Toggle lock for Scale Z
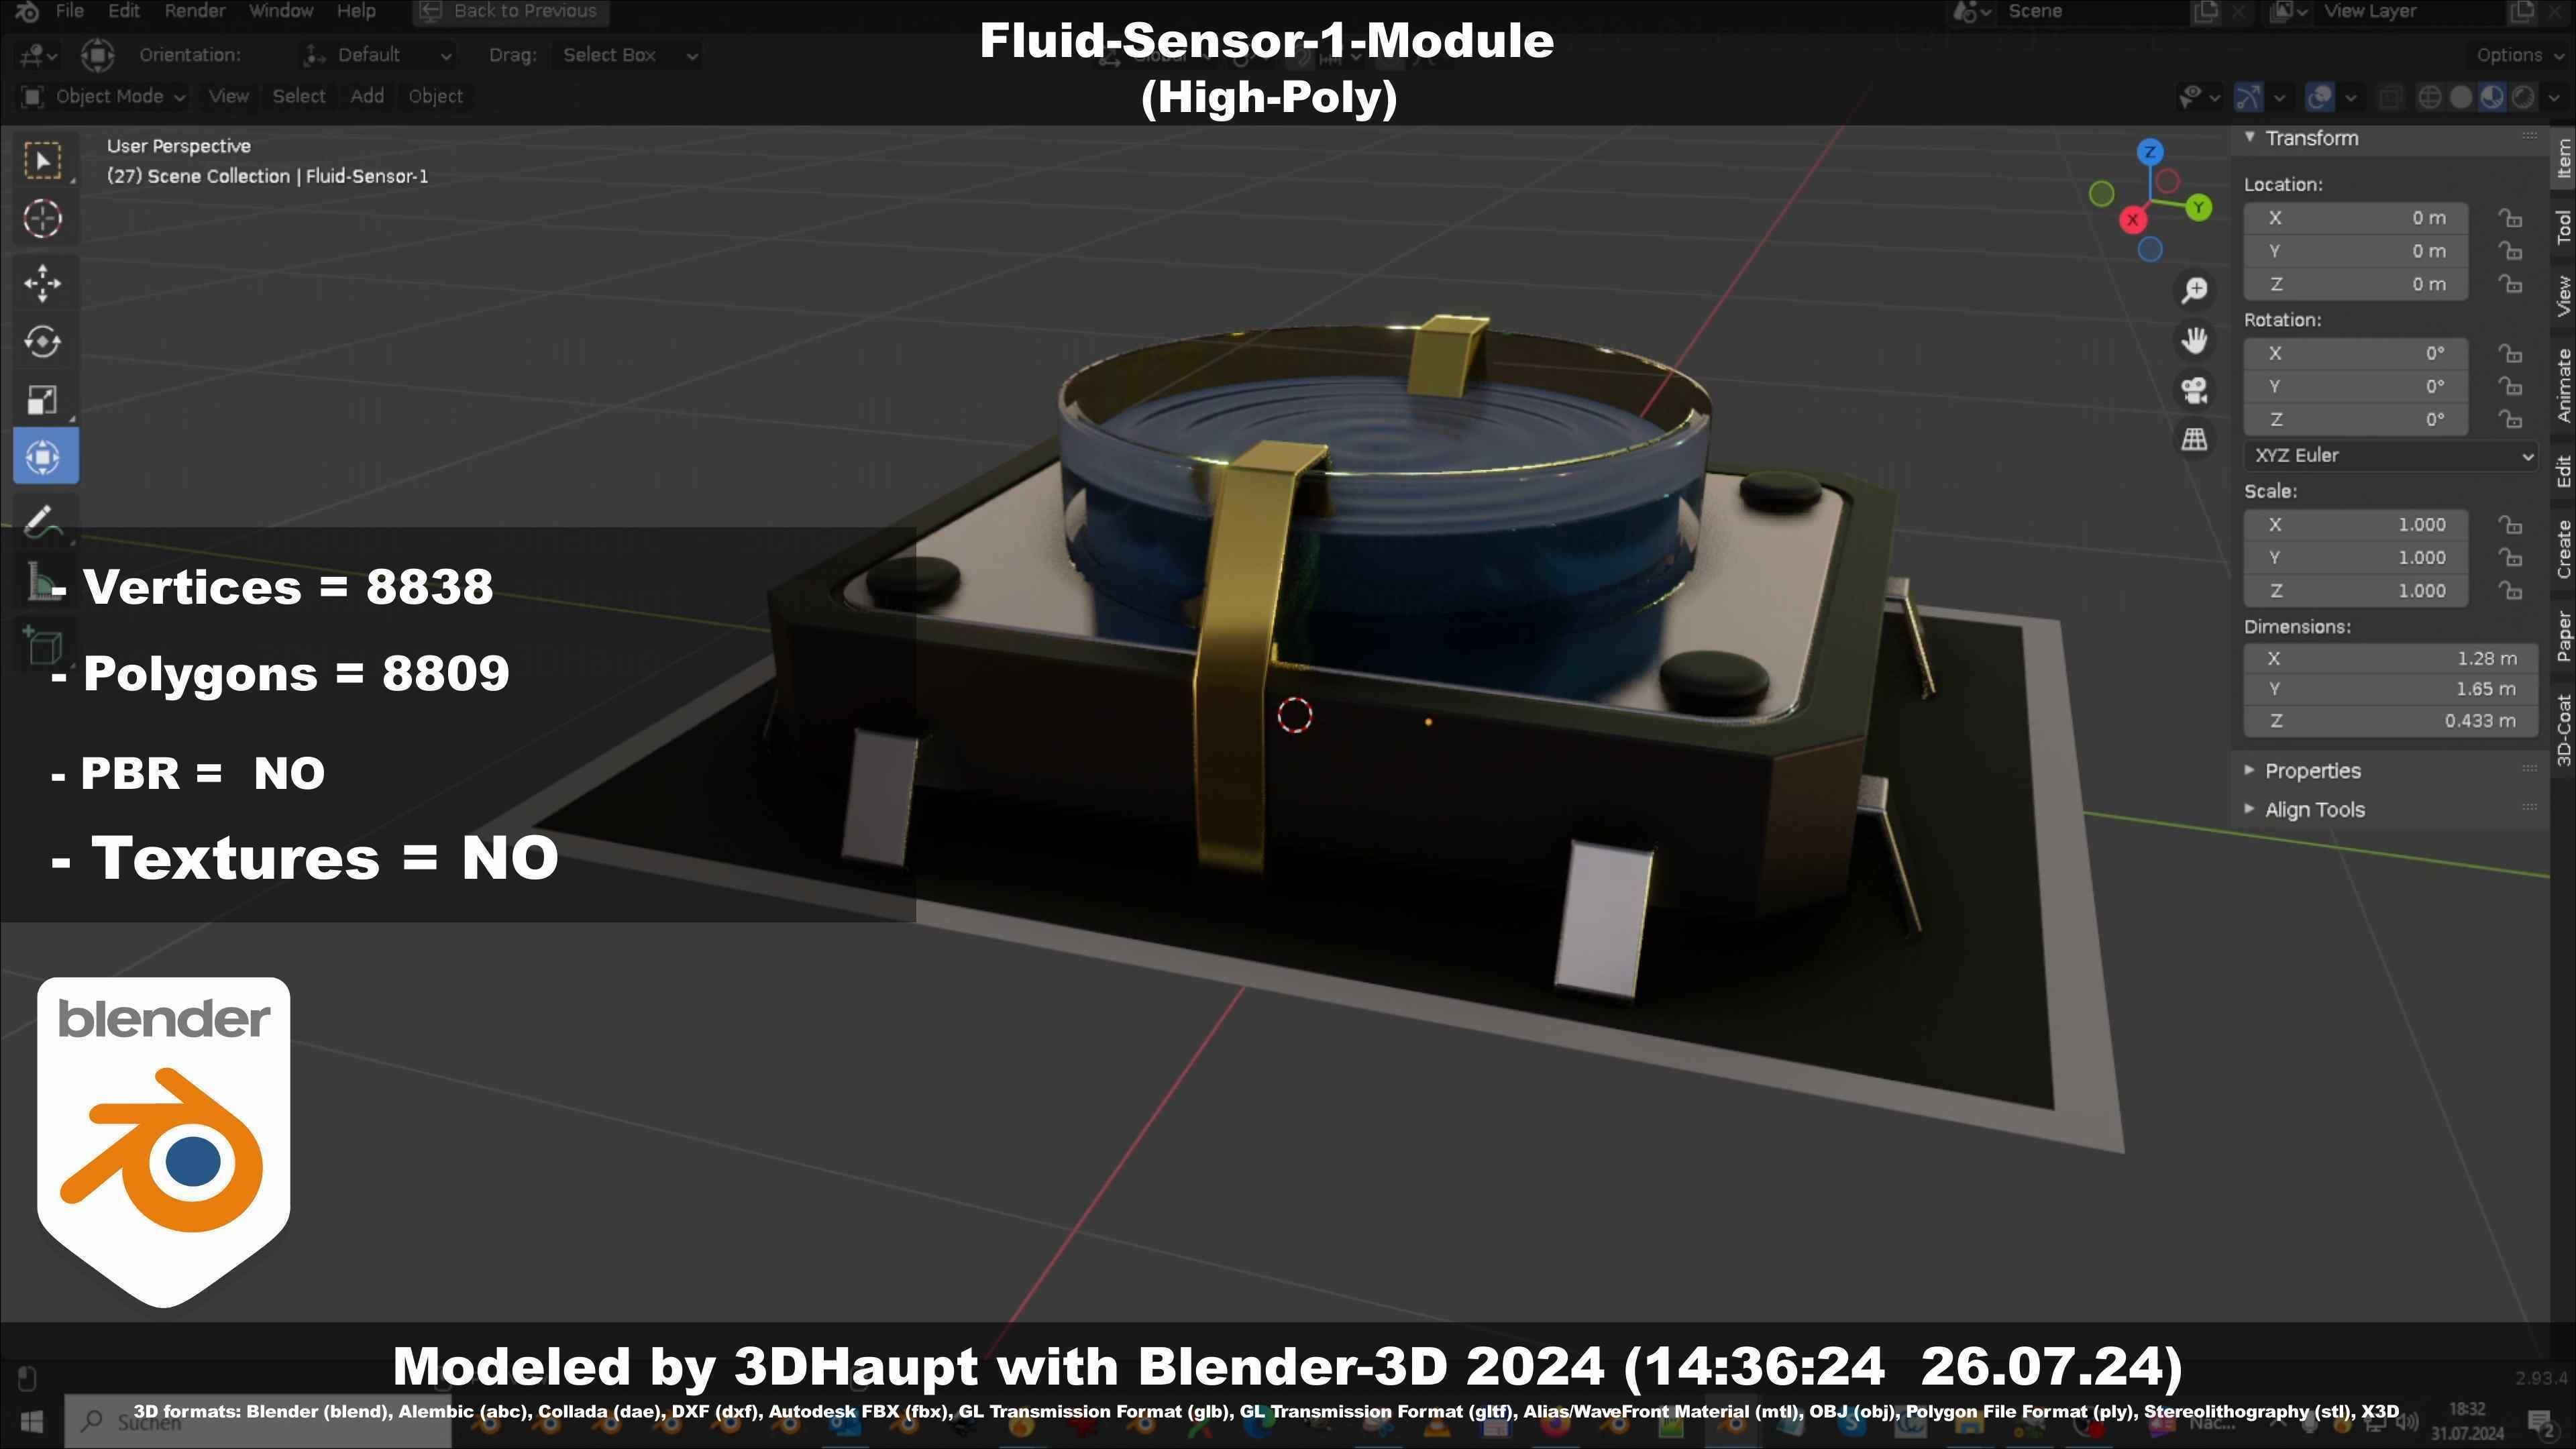The image size is (2576, 1449). coord(2510,590)
